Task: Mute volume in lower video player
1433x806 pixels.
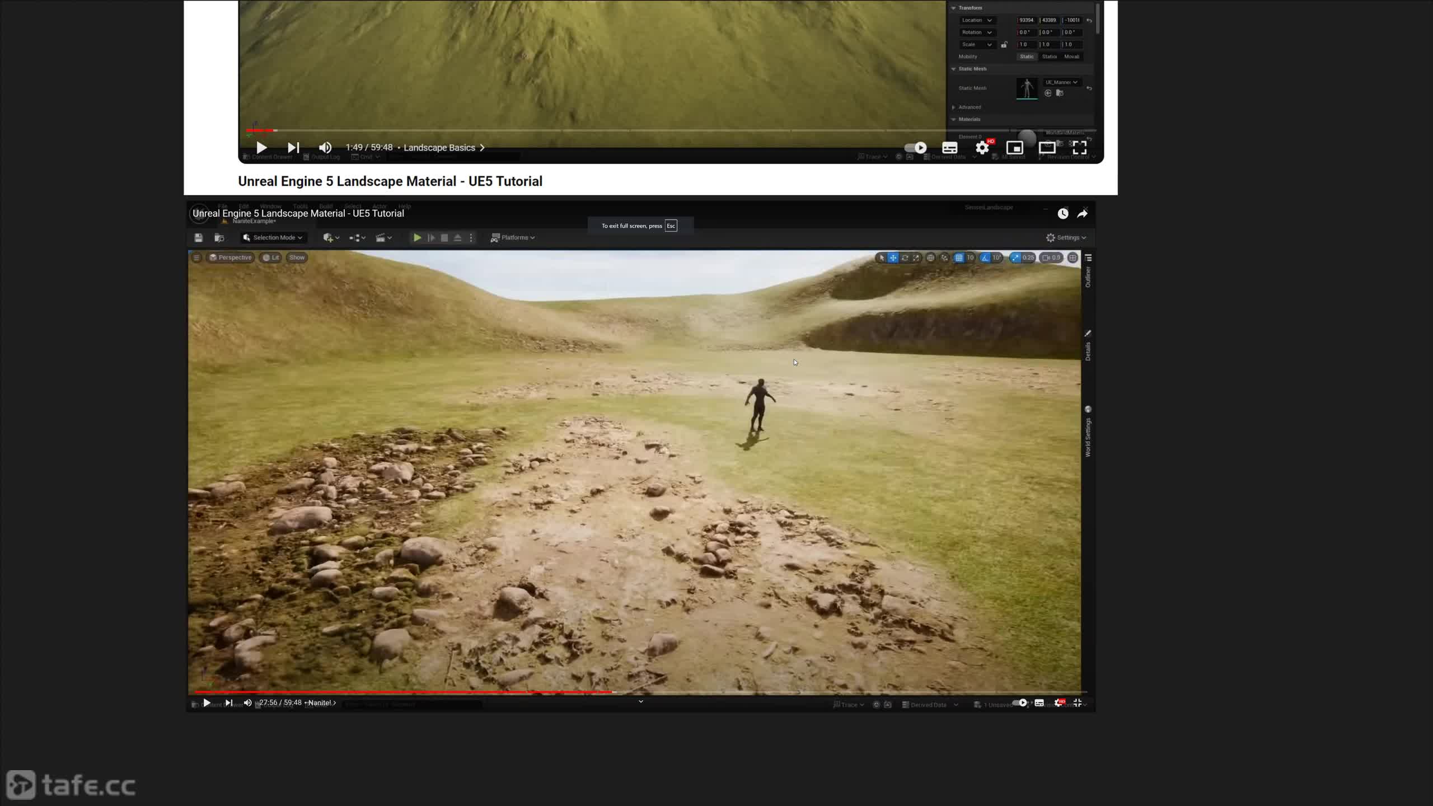Action: 248,703
